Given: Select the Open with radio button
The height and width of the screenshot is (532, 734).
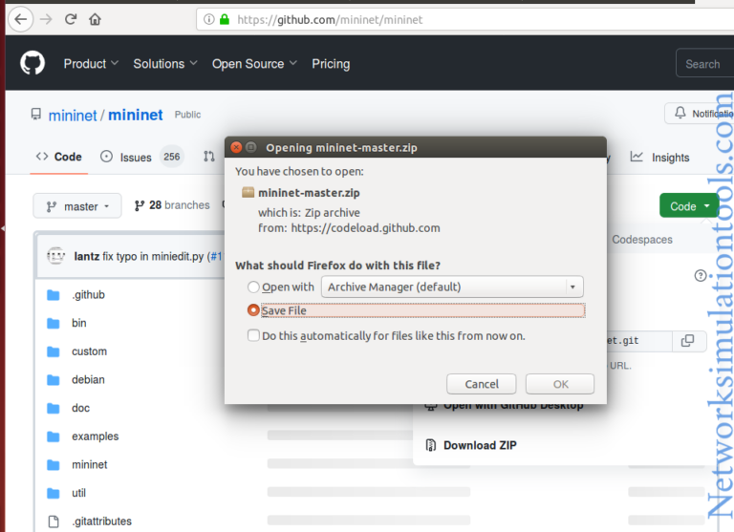Looking at the screenshot, I should (x=253, y=287).
